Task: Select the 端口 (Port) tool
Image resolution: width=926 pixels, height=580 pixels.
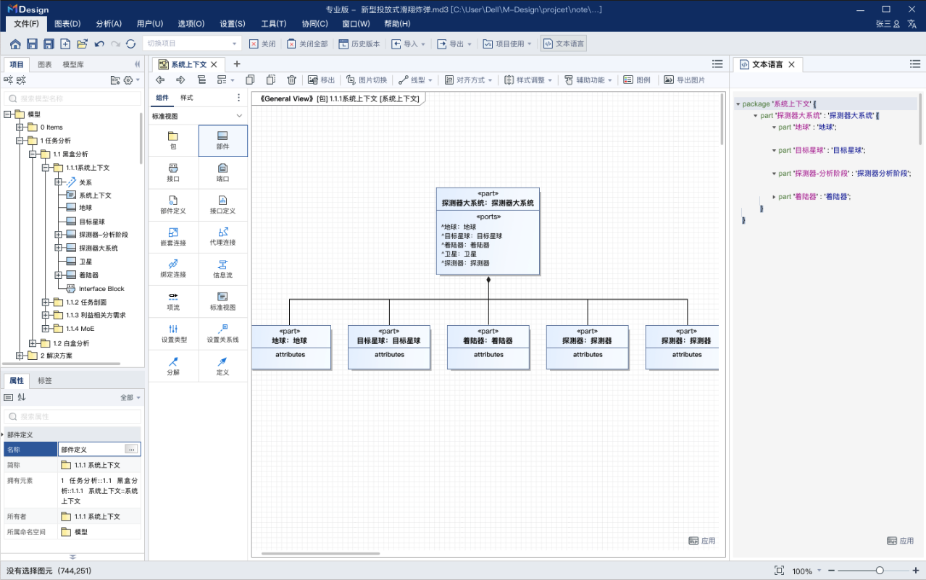Action: [x=222, y=172]
